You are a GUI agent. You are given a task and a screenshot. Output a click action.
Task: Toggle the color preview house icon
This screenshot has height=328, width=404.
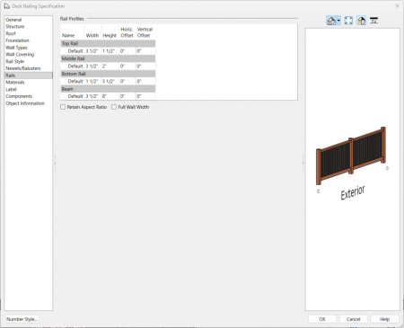pyautogui.click(x=362, y=21)
